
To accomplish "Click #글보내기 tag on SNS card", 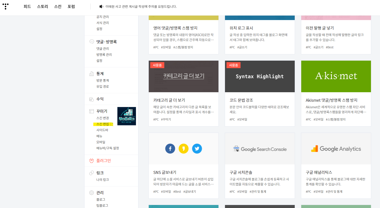I will pos(190,192).
